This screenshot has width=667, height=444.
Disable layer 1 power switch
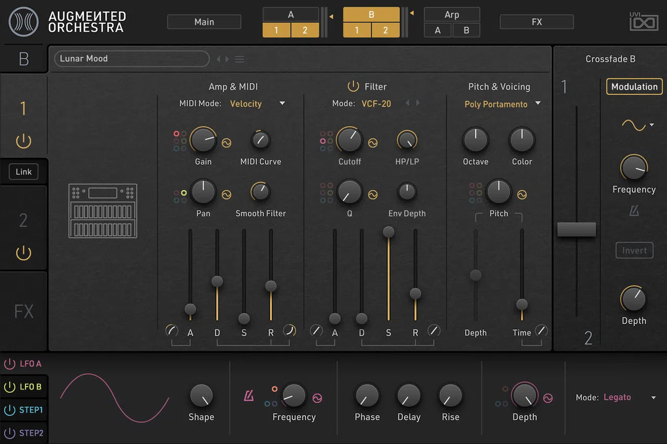(23, 142)
